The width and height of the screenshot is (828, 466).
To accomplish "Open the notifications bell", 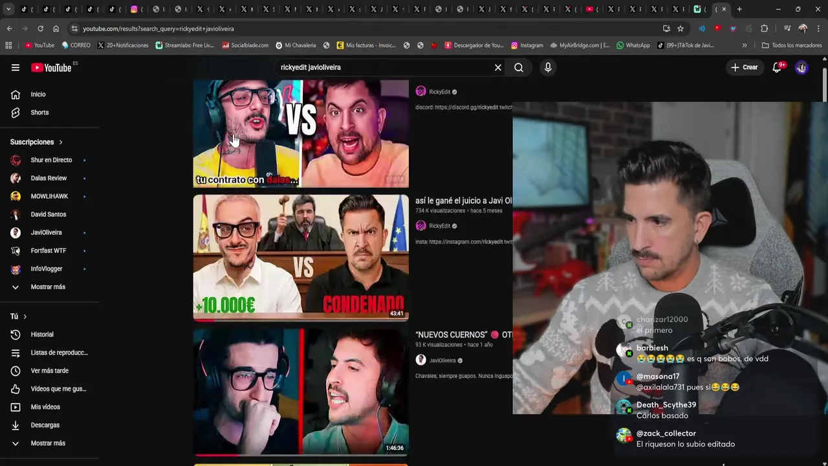I will 777,67.
